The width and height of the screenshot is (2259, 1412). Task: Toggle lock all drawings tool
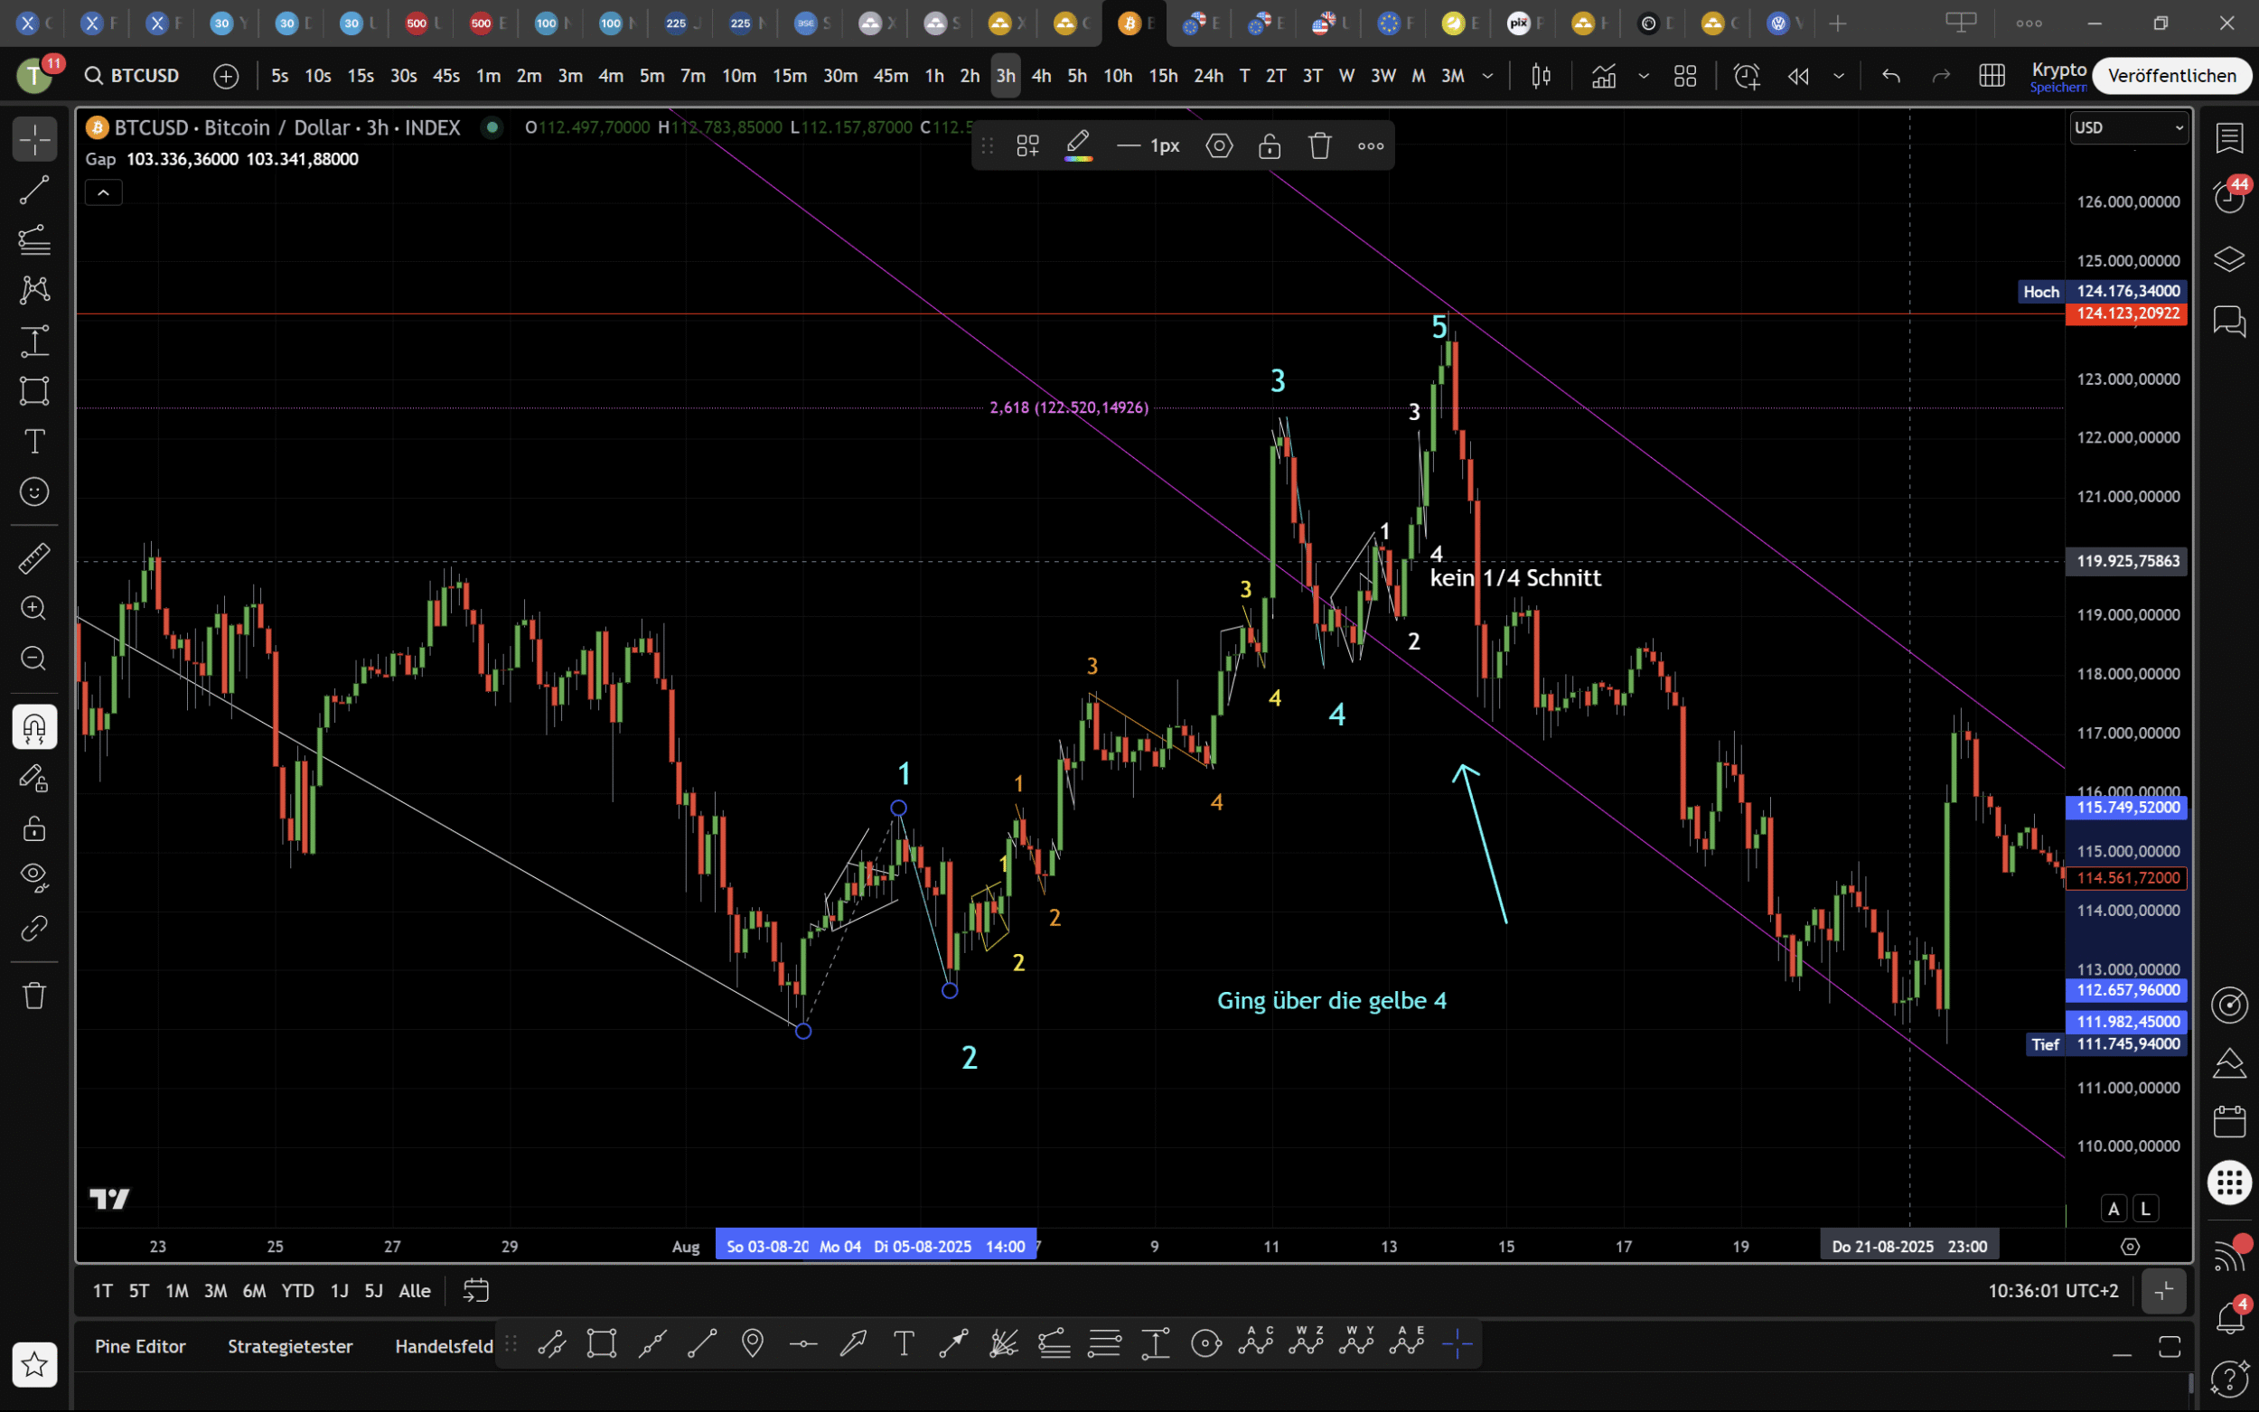[x=34, y=828]
